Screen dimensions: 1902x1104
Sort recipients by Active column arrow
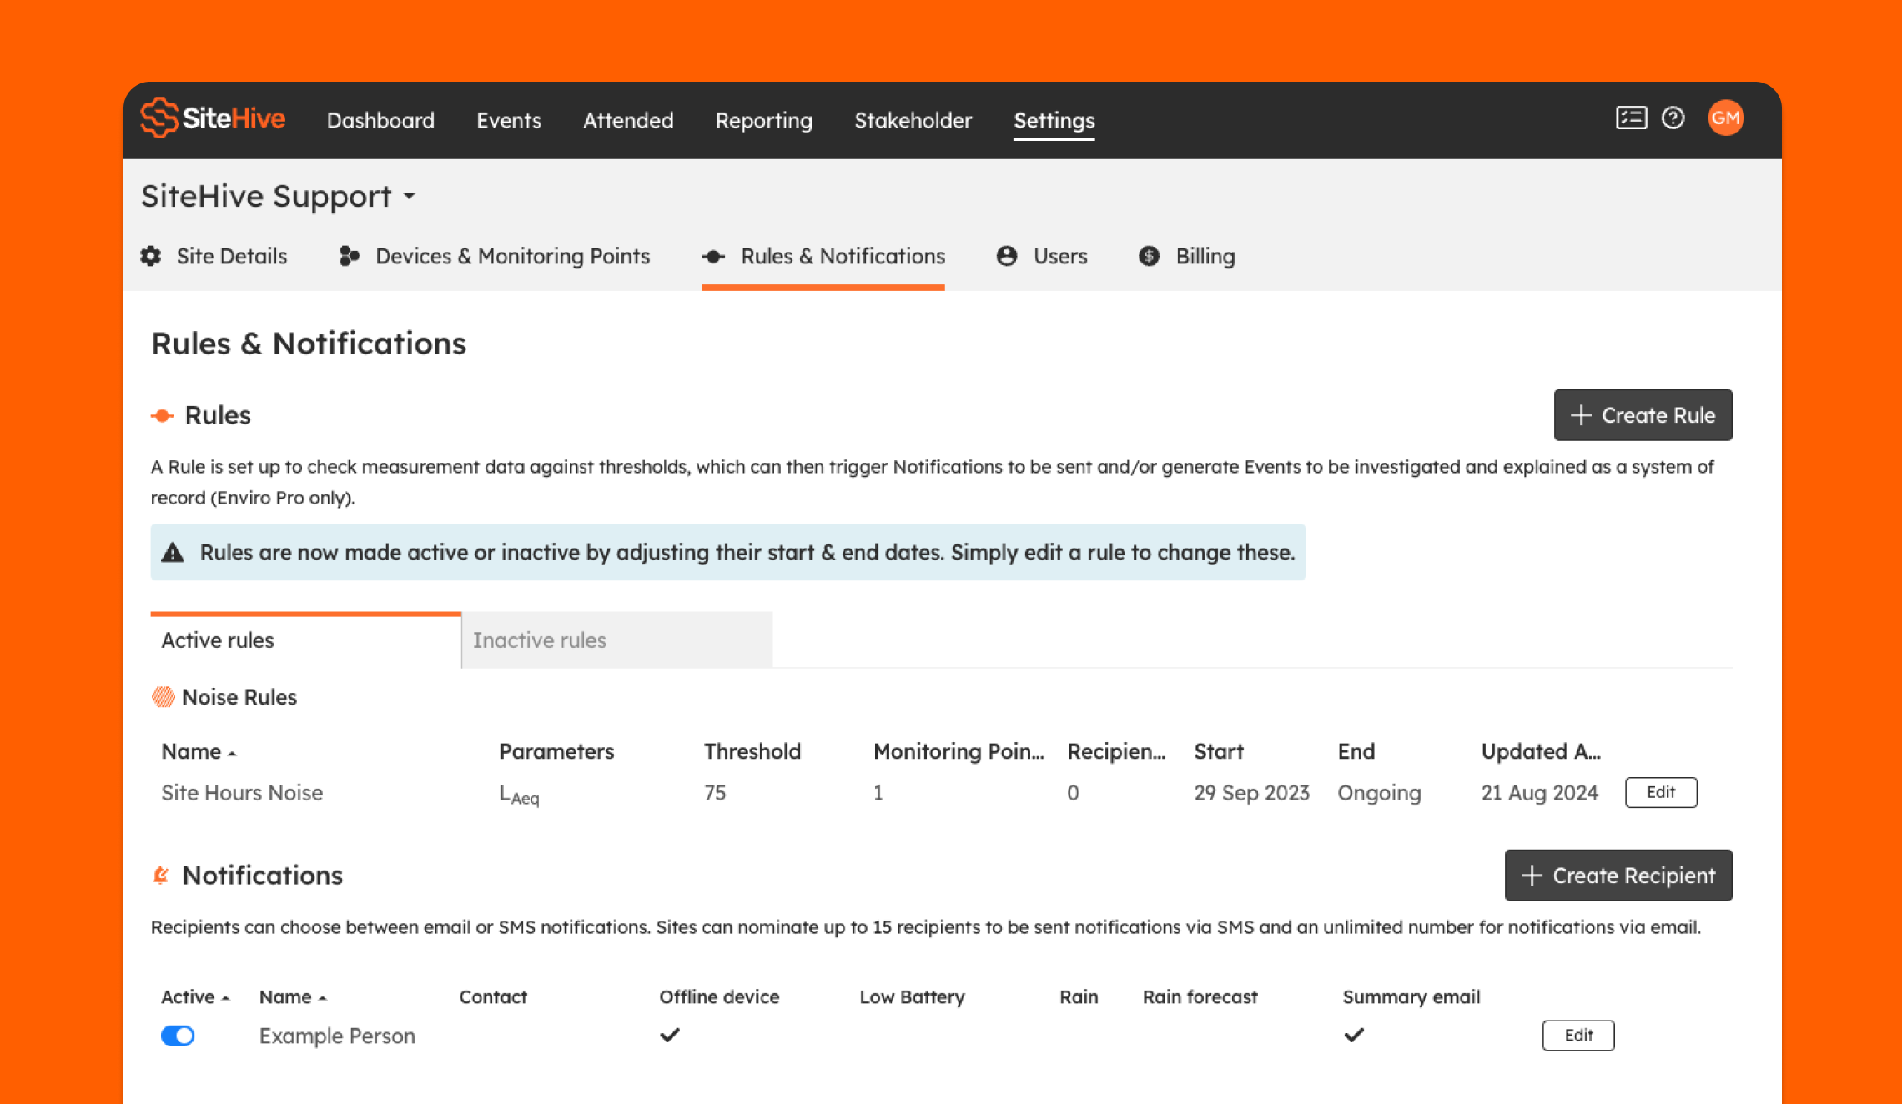click(225, 998)
